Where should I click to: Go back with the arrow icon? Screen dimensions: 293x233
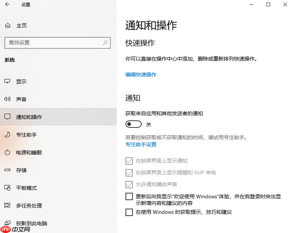pos(7,4)
